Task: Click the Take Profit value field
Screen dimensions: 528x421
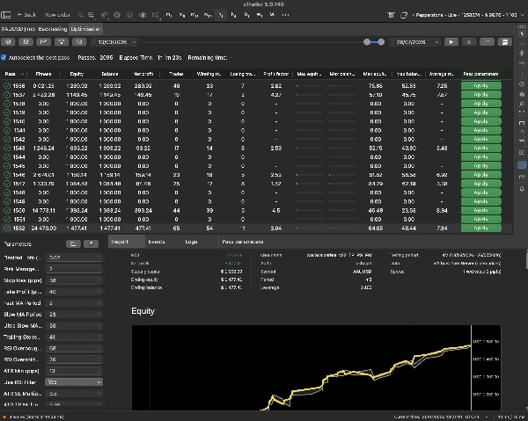Action: [x=74, y=292]
